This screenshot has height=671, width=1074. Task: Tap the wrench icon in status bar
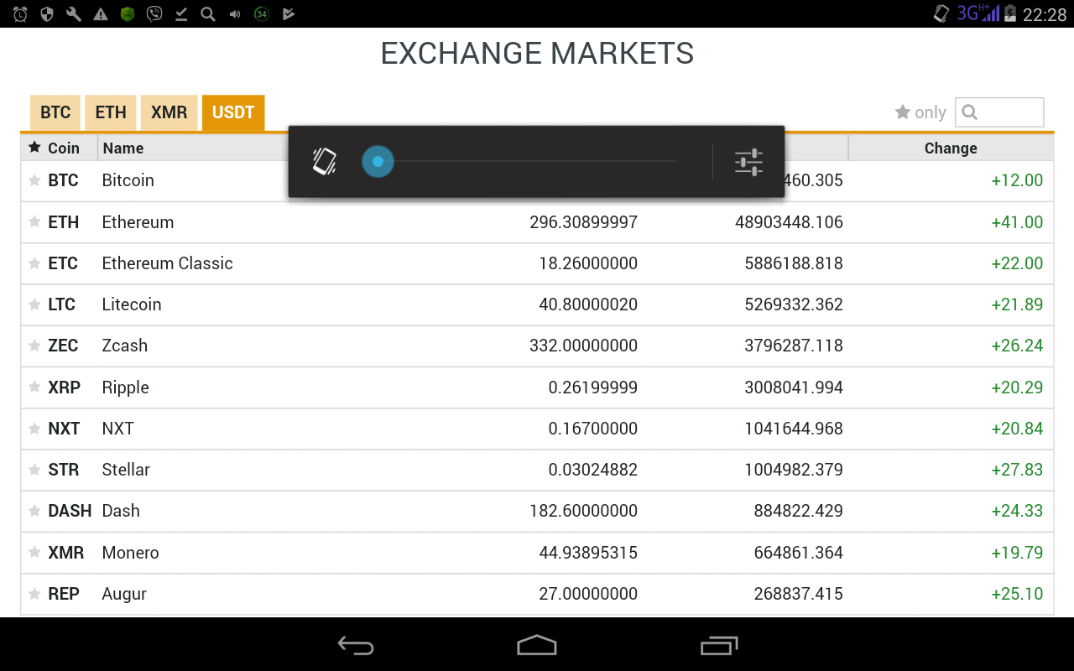[74, 14]
